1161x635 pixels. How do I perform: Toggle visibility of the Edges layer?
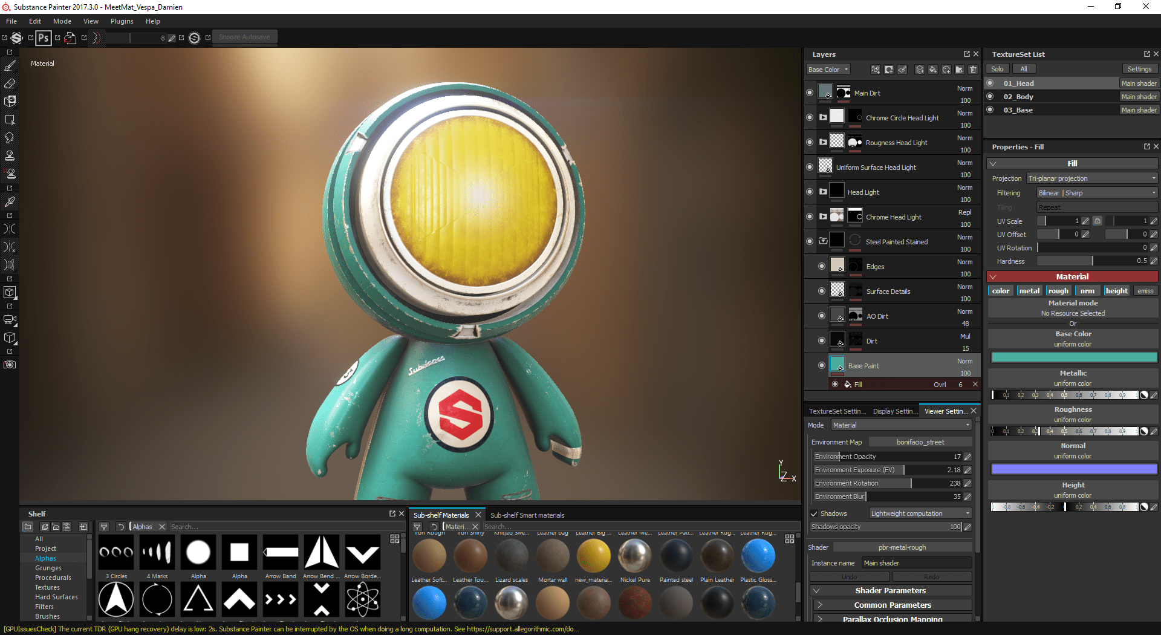click(x=822, y=267)
